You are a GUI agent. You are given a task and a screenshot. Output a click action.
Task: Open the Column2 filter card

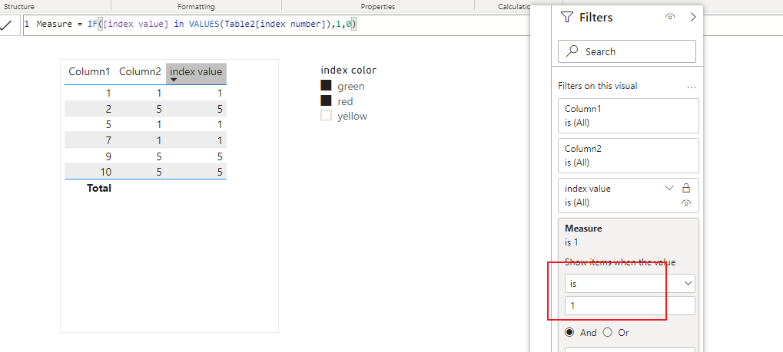coord(629,156)
